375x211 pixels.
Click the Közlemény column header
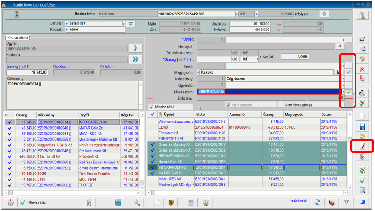57,114
